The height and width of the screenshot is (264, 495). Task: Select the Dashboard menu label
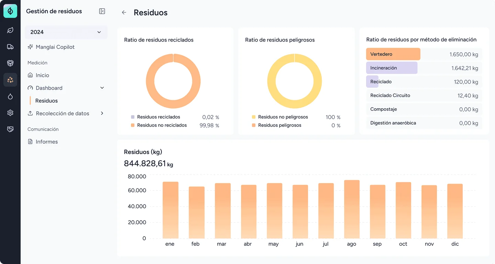click(49, 88)
